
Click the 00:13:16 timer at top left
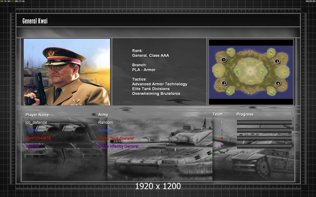point(20,1)
